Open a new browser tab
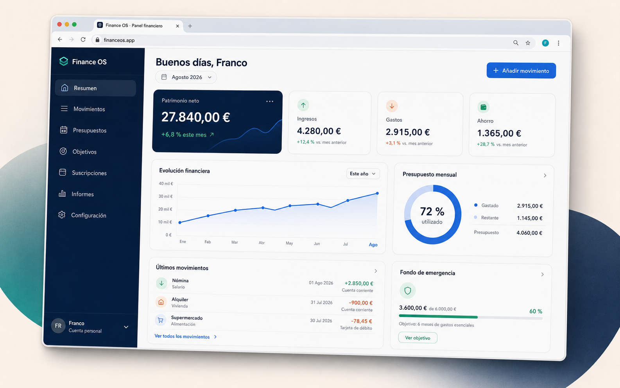 (190, 26)
